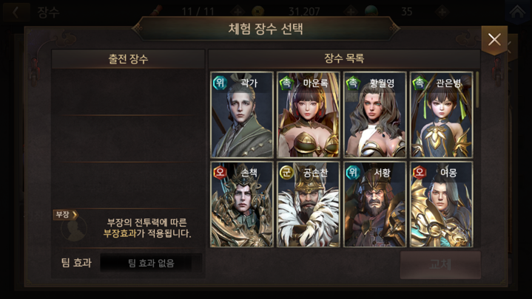Click the empty 부장 silhouette portrait
The width and height of the screenshot is (532, 299).
pos(74,229)
